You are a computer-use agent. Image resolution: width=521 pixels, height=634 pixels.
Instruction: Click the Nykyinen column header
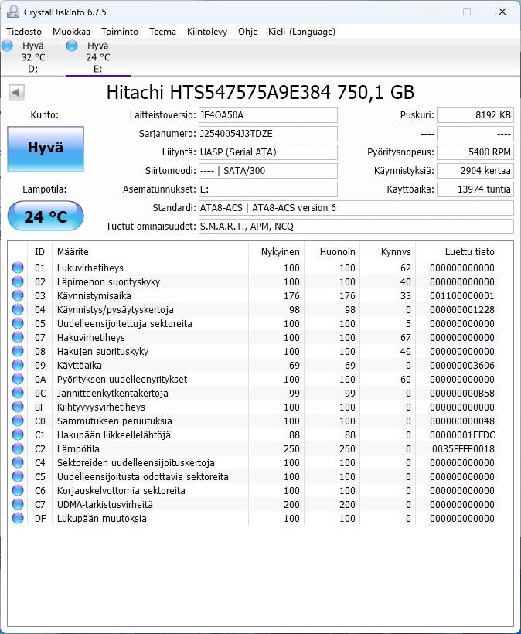276,251
